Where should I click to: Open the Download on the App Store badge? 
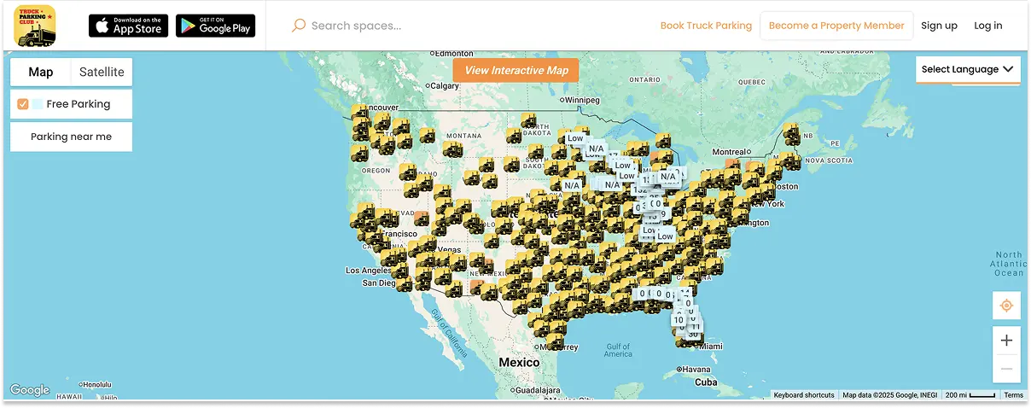point(129,26)
